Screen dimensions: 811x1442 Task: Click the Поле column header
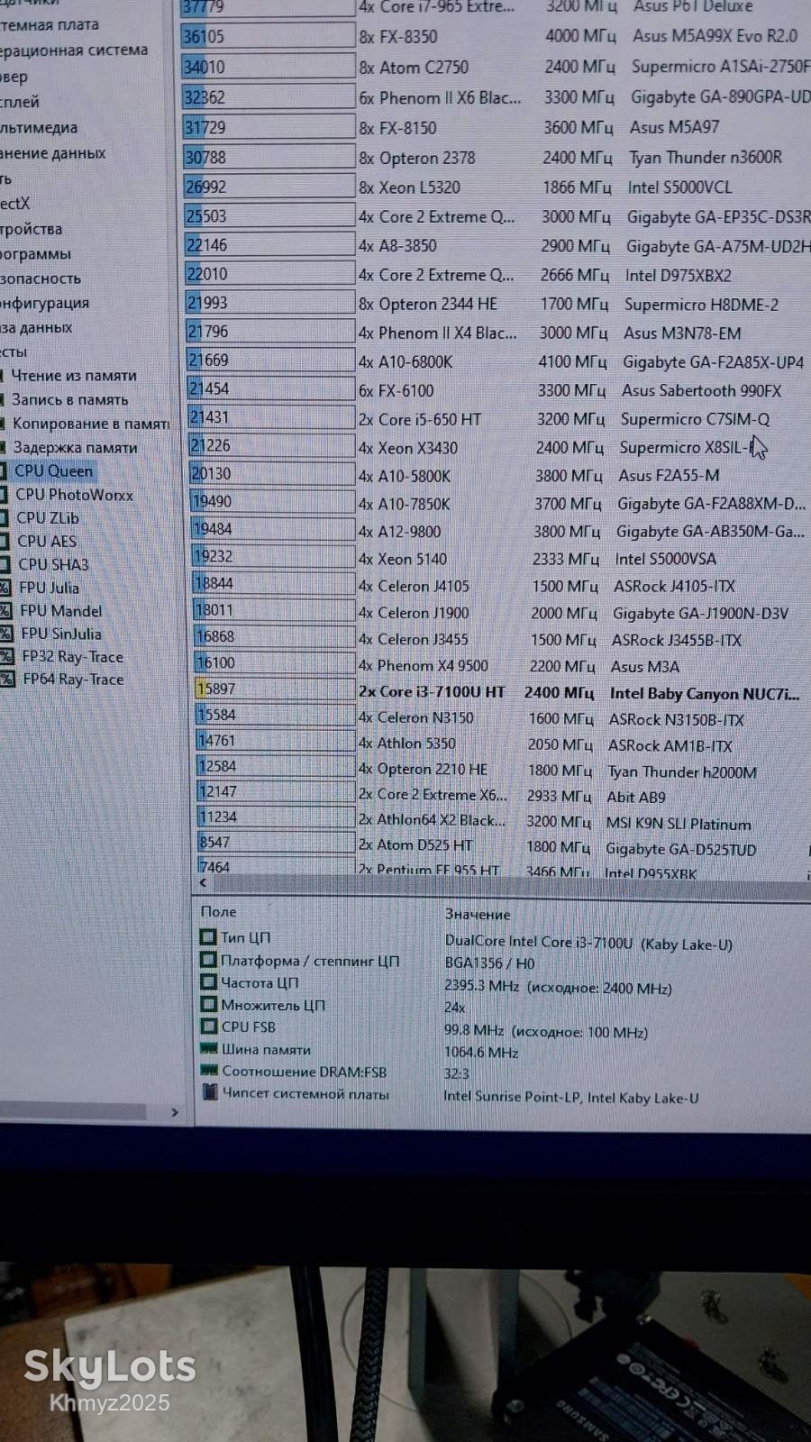point(218,912)
